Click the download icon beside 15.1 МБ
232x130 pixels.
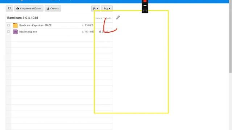83,32
